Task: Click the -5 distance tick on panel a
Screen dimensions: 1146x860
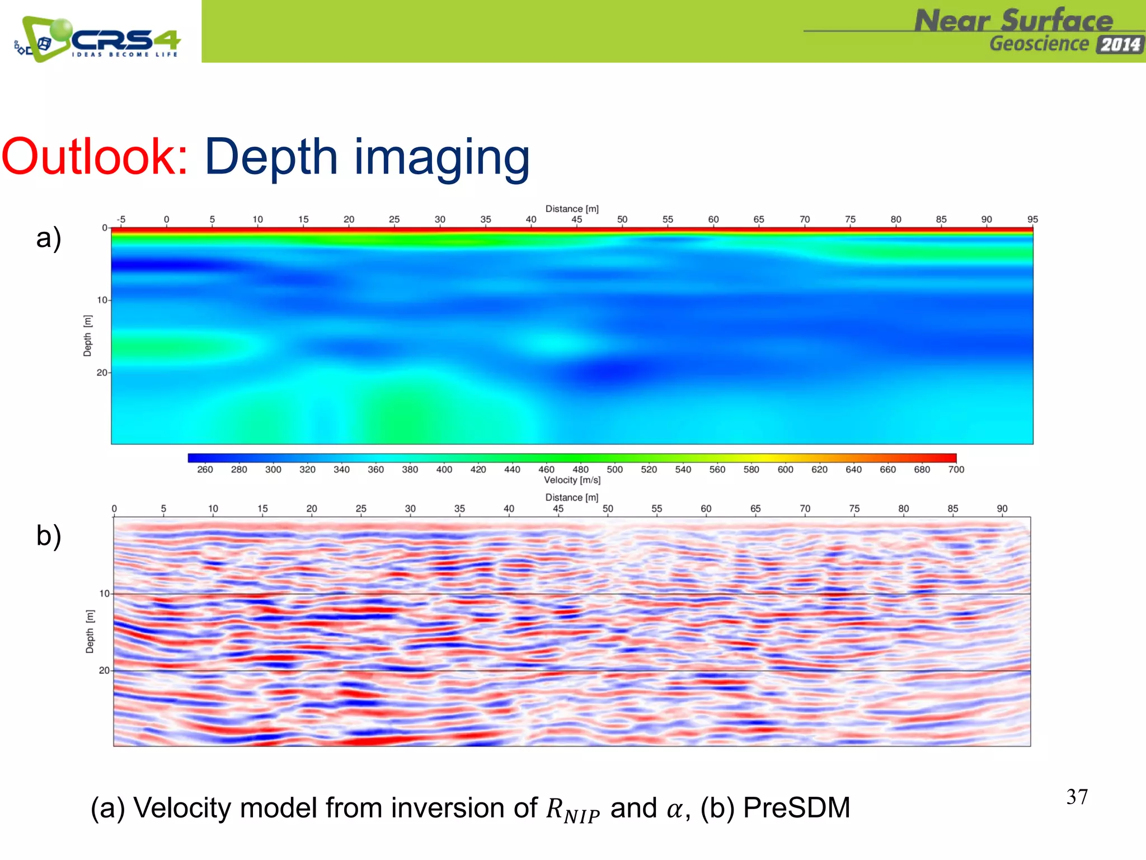Action: pyautogui.click(x=121, y=219)
